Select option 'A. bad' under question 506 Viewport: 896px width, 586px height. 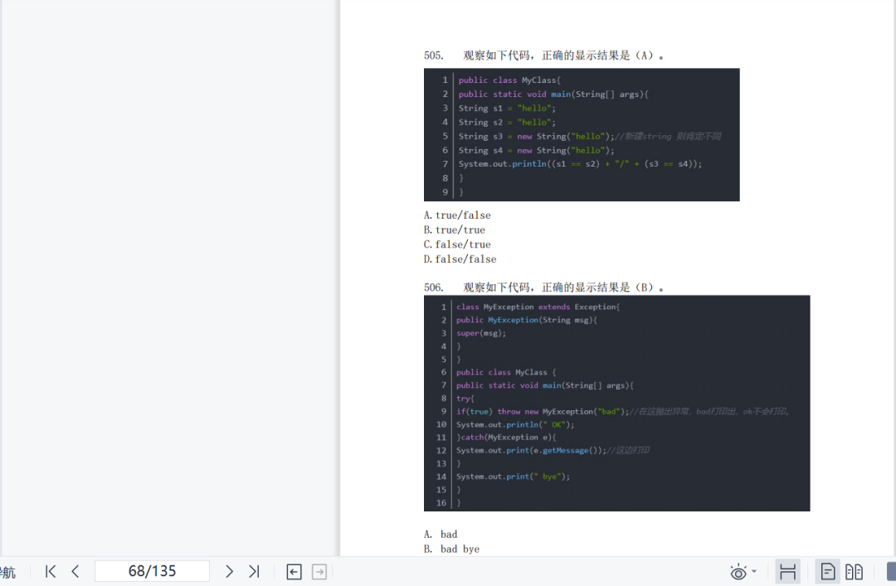(441, 535)
